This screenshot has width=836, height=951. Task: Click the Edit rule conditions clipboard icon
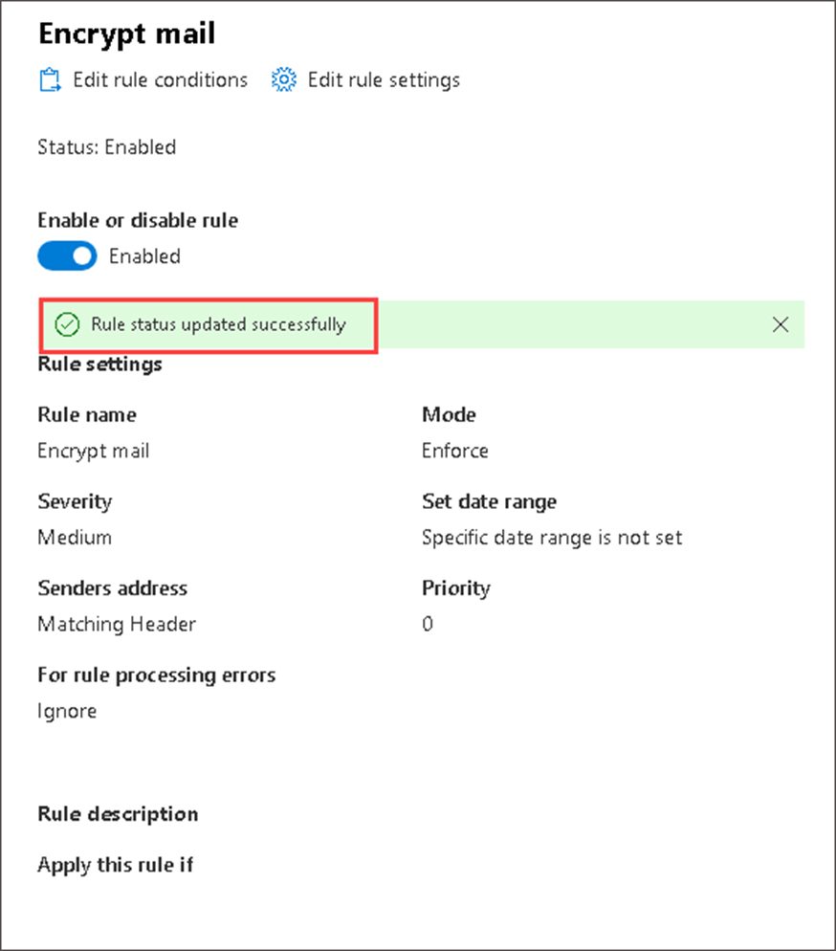point(49,79)
